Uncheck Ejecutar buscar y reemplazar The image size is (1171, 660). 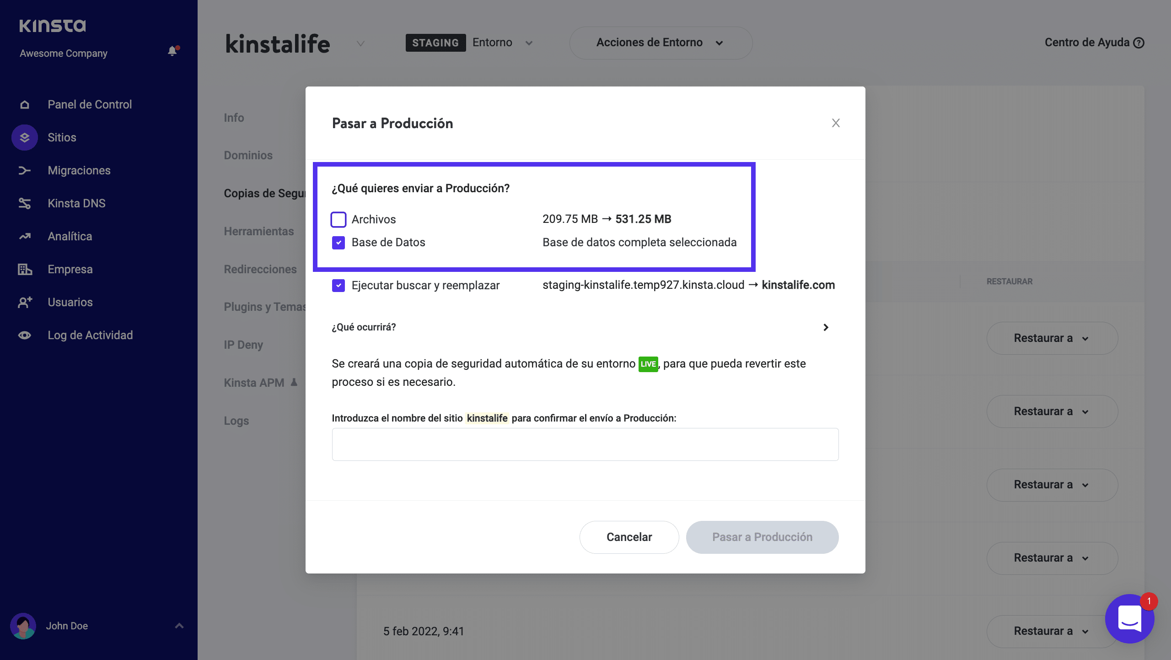338,286
